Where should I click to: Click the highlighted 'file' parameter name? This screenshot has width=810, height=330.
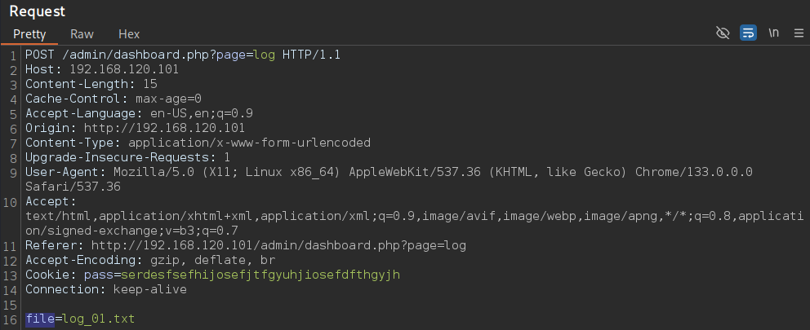pos(40,319)
